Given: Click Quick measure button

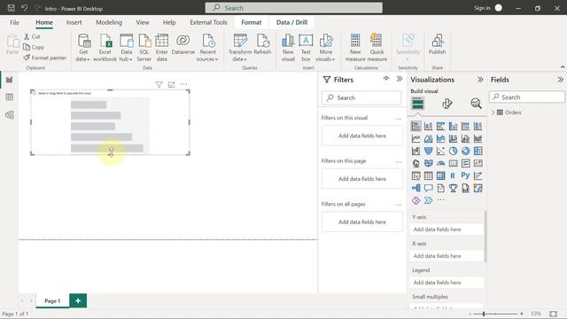Looking at the screenshot, I should (377, 47).
